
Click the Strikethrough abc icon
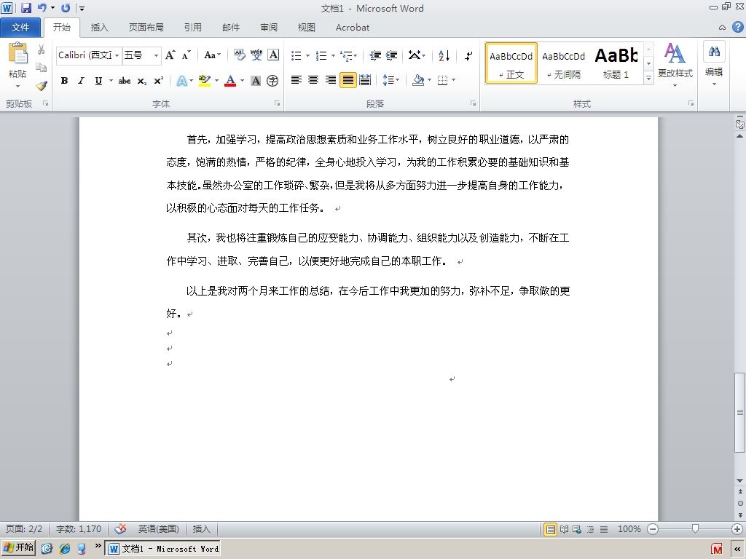[125, 81]
